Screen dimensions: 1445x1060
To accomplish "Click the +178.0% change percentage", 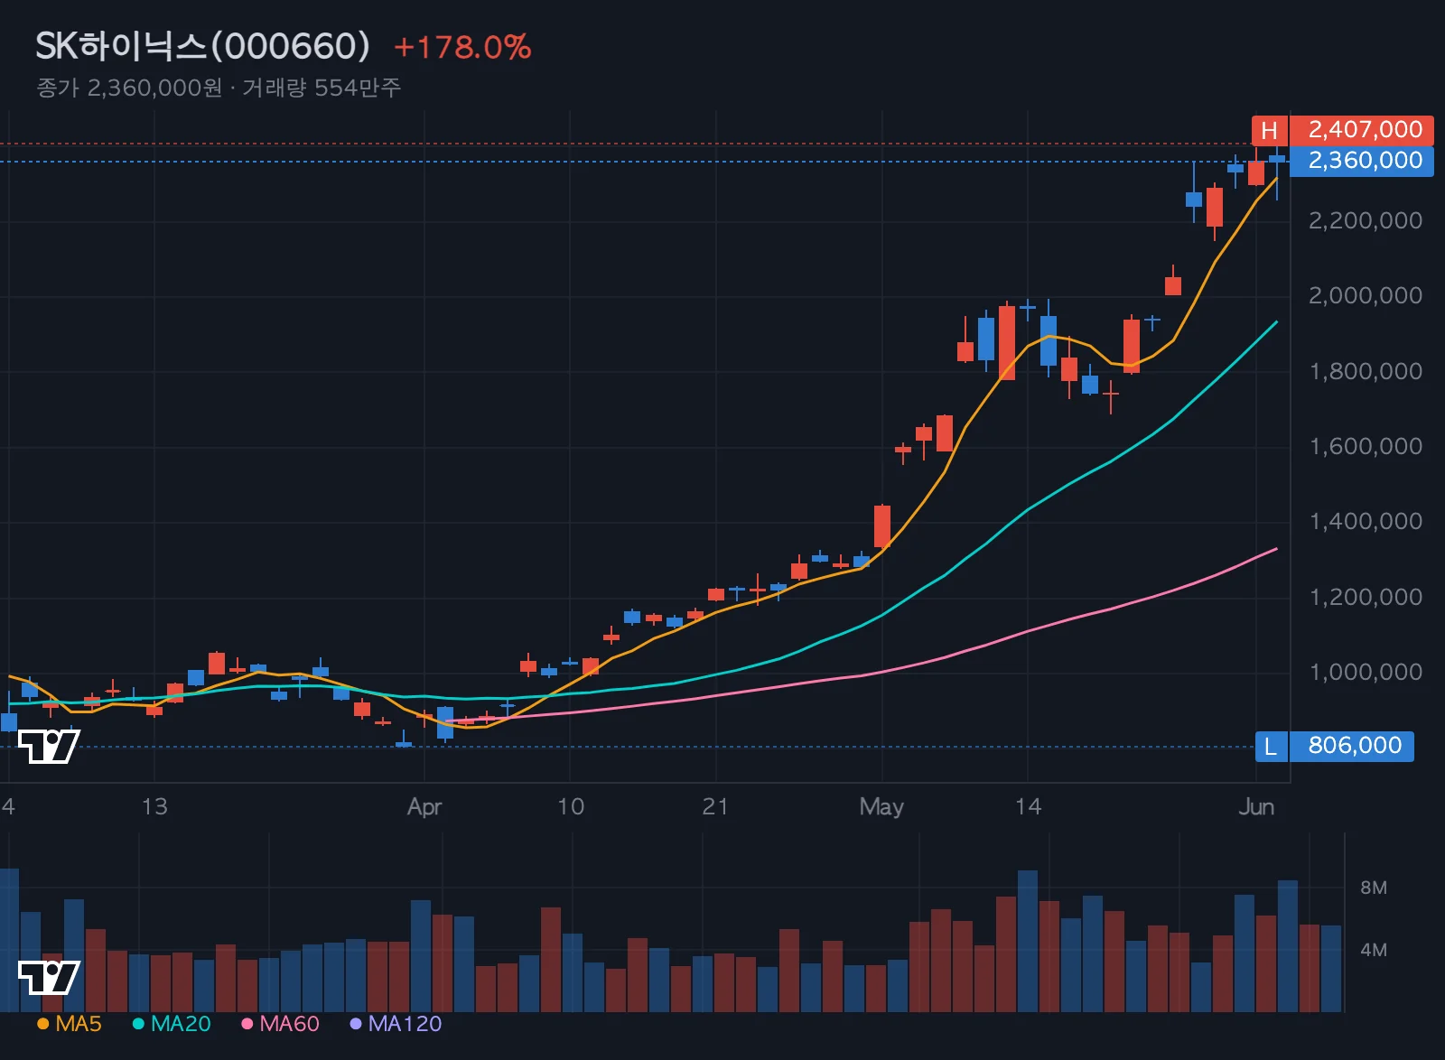I will pyautogui.click(x=462, y=47).
